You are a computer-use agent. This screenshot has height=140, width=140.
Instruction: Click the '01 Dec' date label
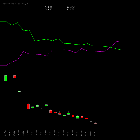click(86, 133)
